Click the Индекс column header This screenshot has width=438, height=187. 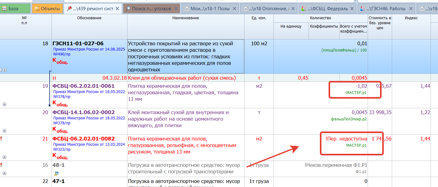[411, 26]
